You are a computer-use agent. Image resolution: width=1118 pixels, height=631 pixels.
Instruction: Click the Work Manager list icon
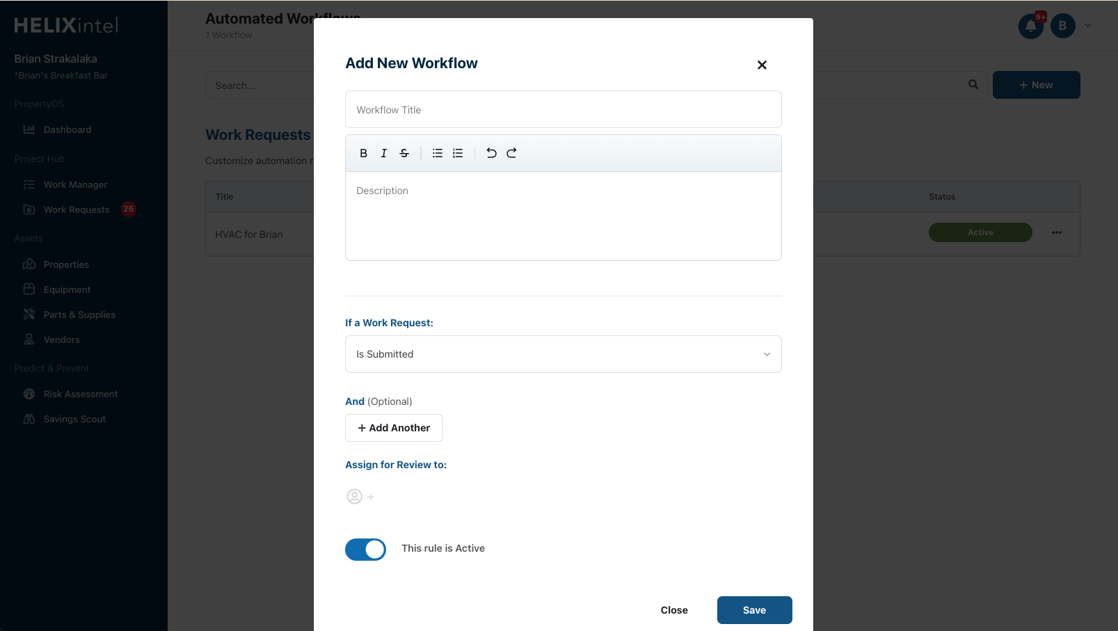[x=29, y=184]
